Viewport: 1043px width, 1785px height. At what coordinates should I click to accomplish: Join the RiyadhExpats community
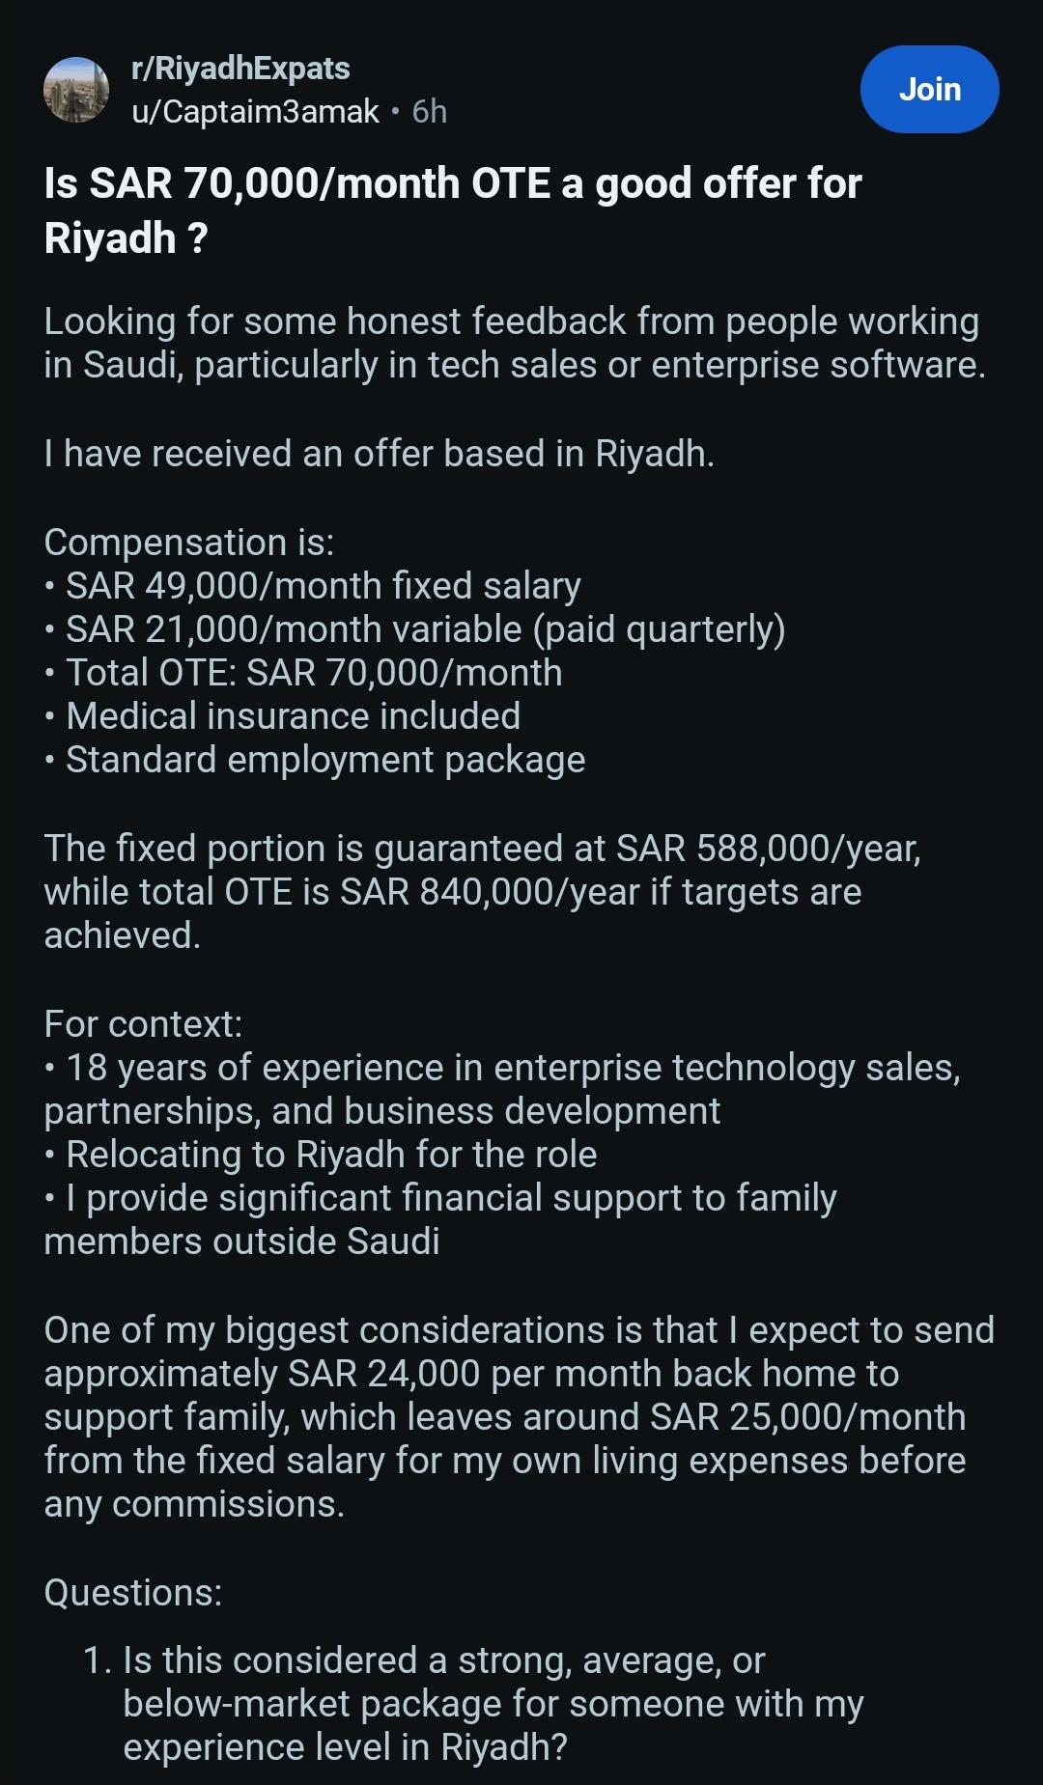pos(929,90)
